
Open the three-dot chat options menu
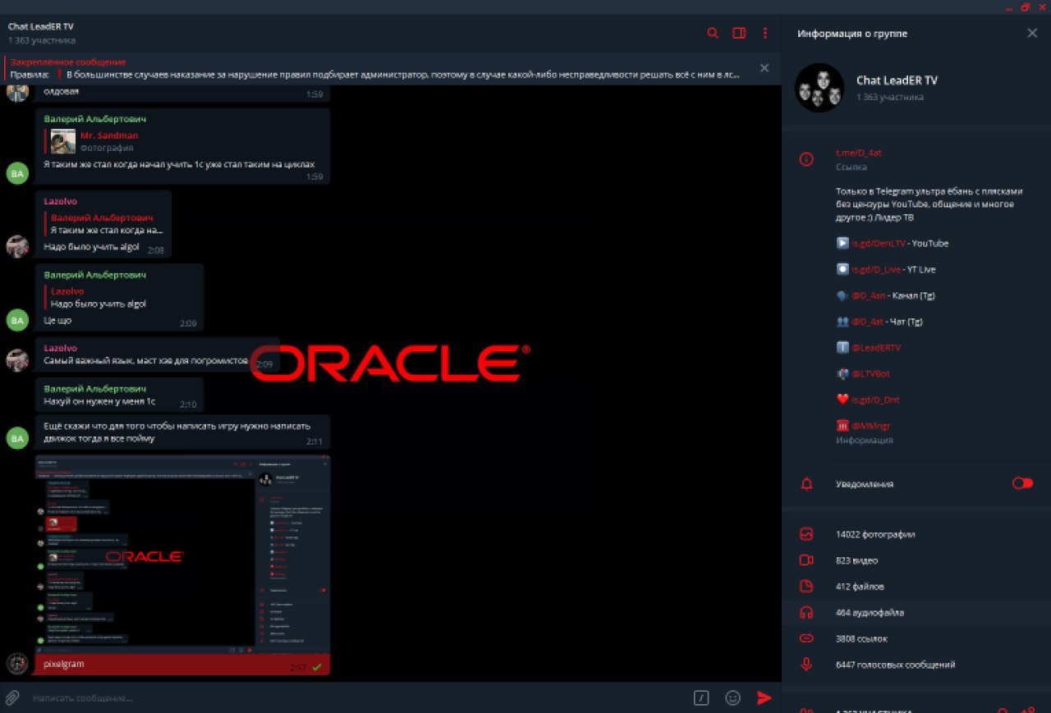[x=765, y=33]
